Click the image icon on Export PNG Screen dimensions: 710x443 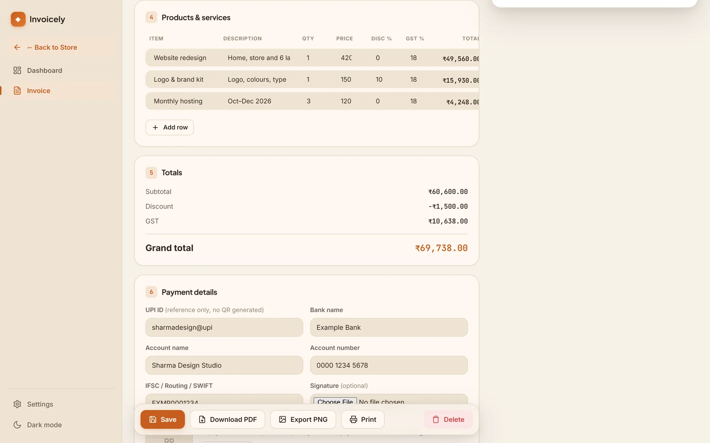coord(282,420)
